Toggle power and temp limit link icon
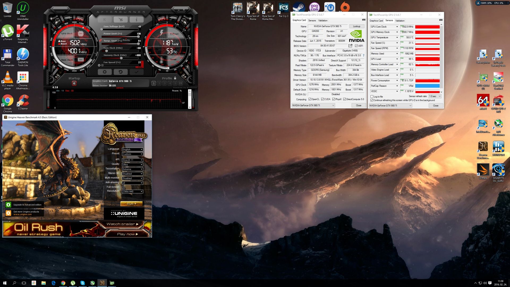The image size is (510, 287). pyautogui.click(x=100, y=40)
